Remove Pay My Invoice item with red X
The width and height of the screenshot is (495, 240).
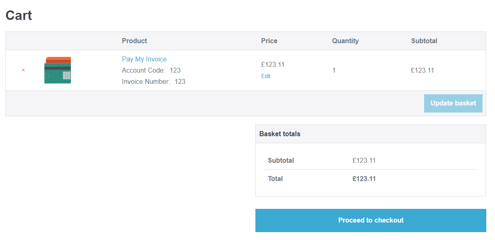23,70
